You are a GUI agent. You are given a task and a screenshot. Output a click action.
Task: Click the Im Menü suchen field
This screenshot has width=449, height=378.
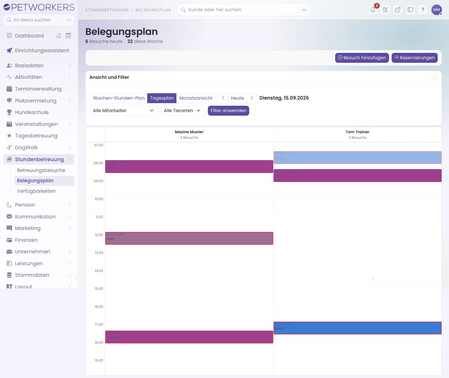(39, 20)
